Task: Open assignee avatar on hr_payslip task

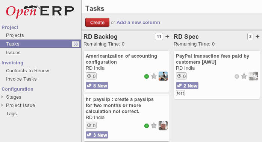Action: pos(163,125)
